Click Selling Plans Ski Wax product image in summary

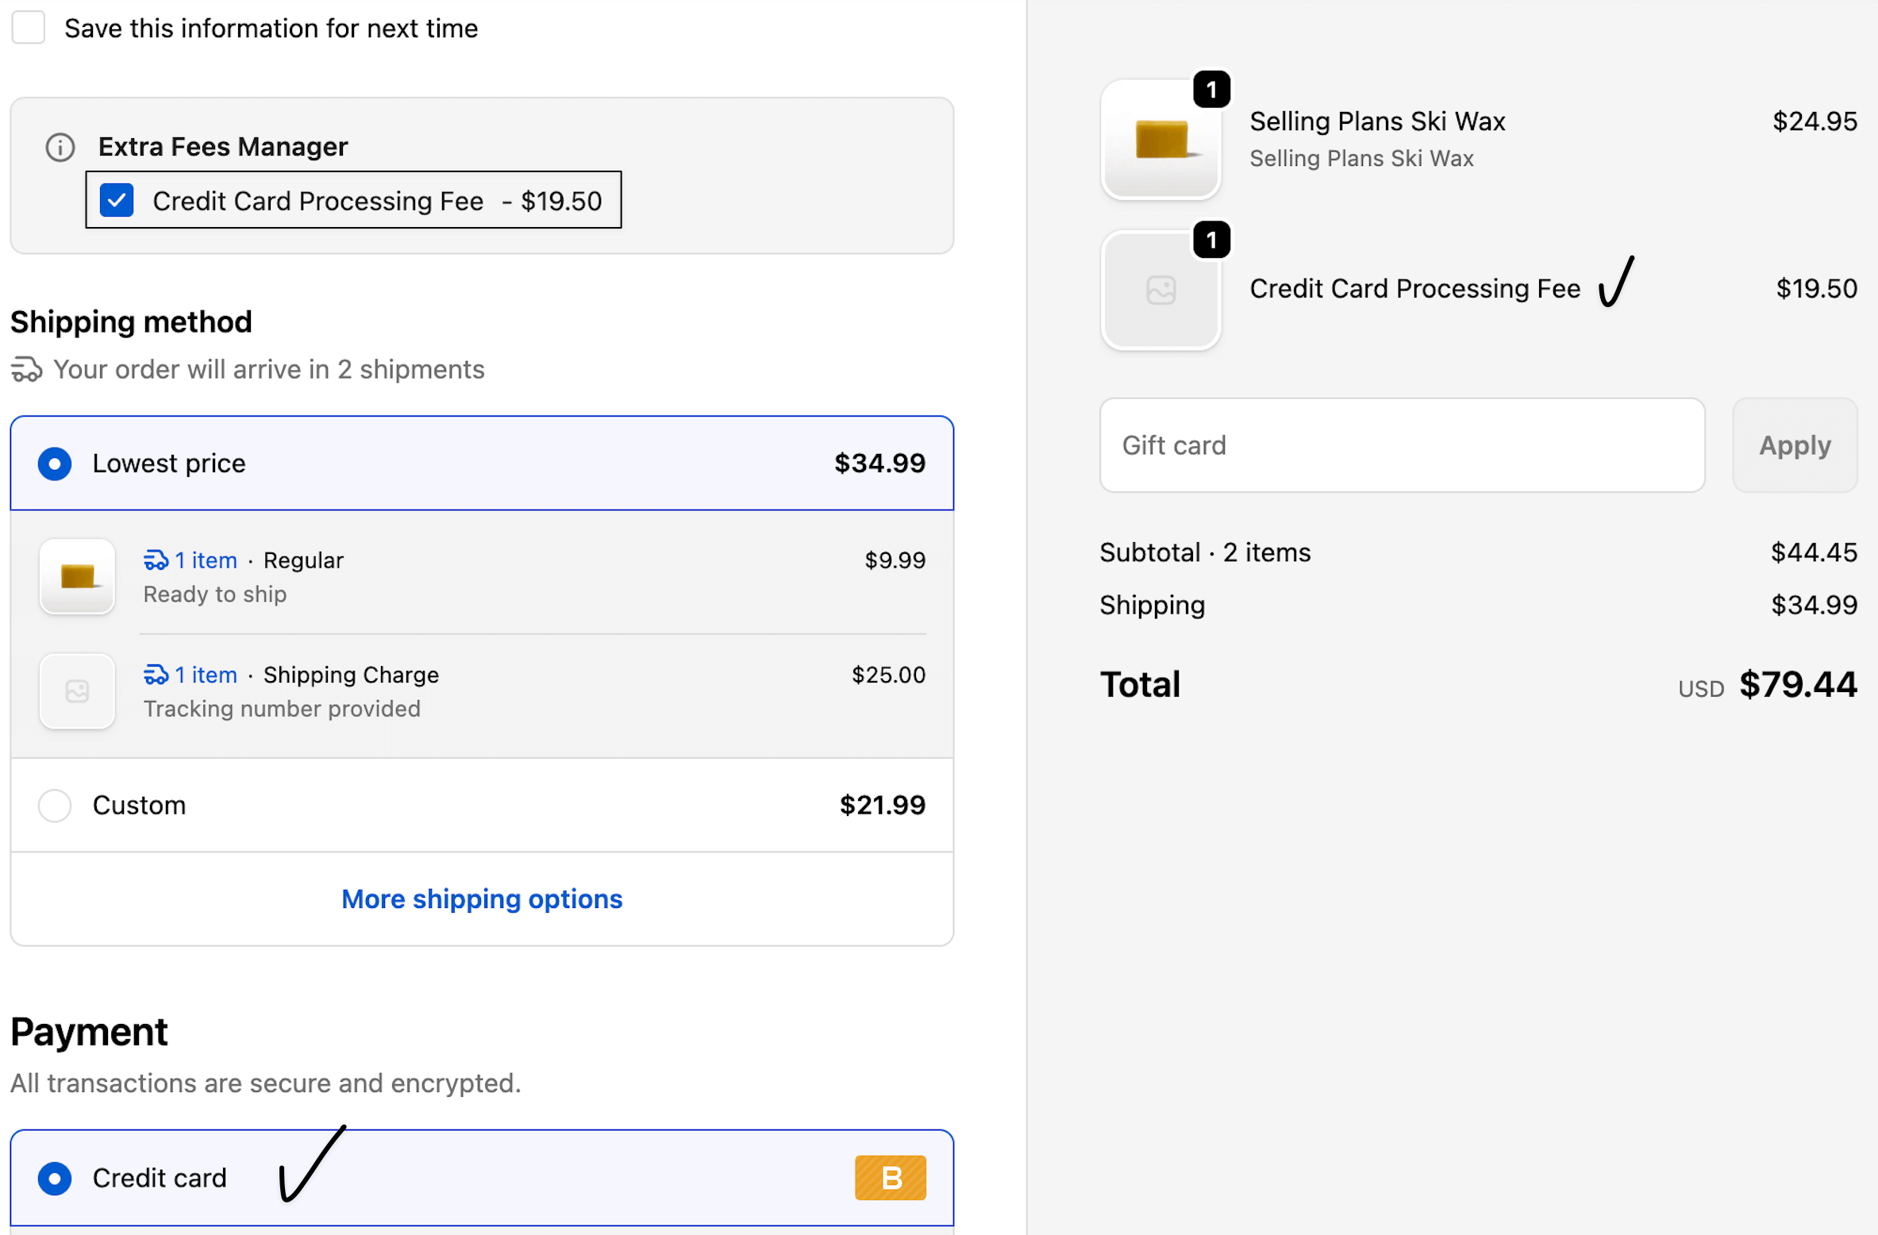[x=1160, y=140]
